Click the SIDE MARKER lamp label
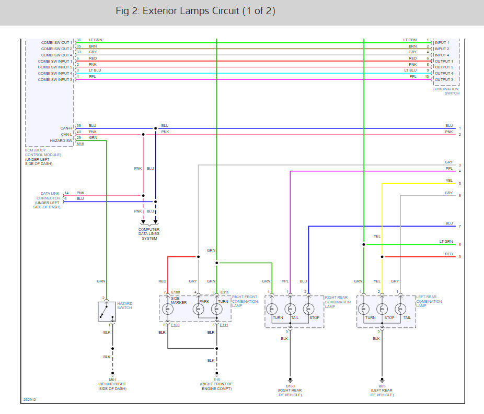 point(179,301)
